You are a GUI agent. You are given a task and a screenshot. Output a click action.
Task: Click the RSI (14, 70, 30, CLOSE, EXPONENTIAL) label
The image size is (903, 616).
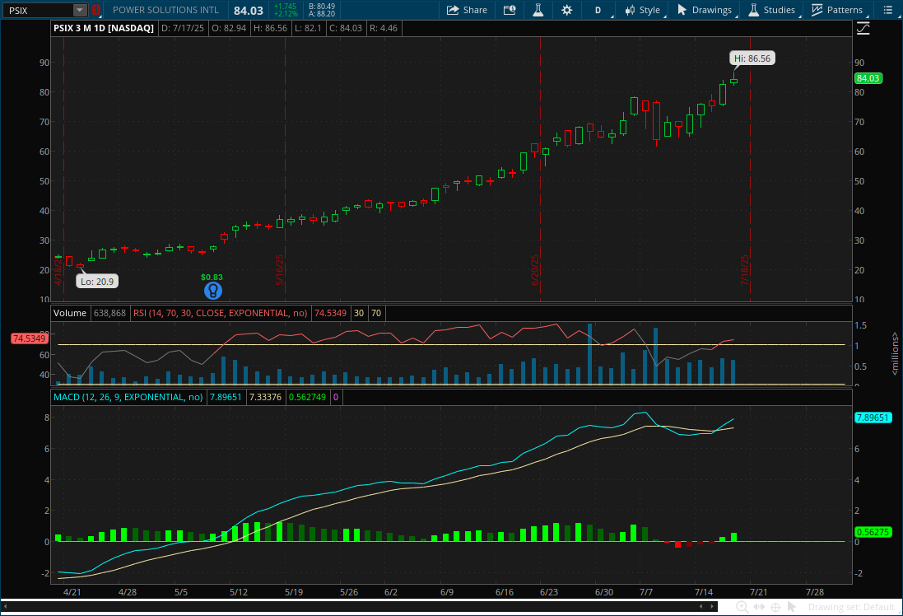click(x=221, y=313)
